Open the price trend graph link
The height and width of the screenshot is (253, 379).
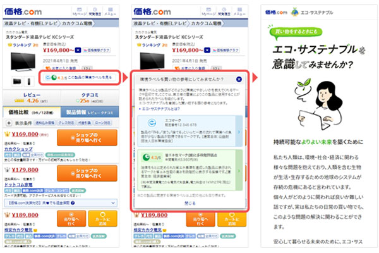97,50
